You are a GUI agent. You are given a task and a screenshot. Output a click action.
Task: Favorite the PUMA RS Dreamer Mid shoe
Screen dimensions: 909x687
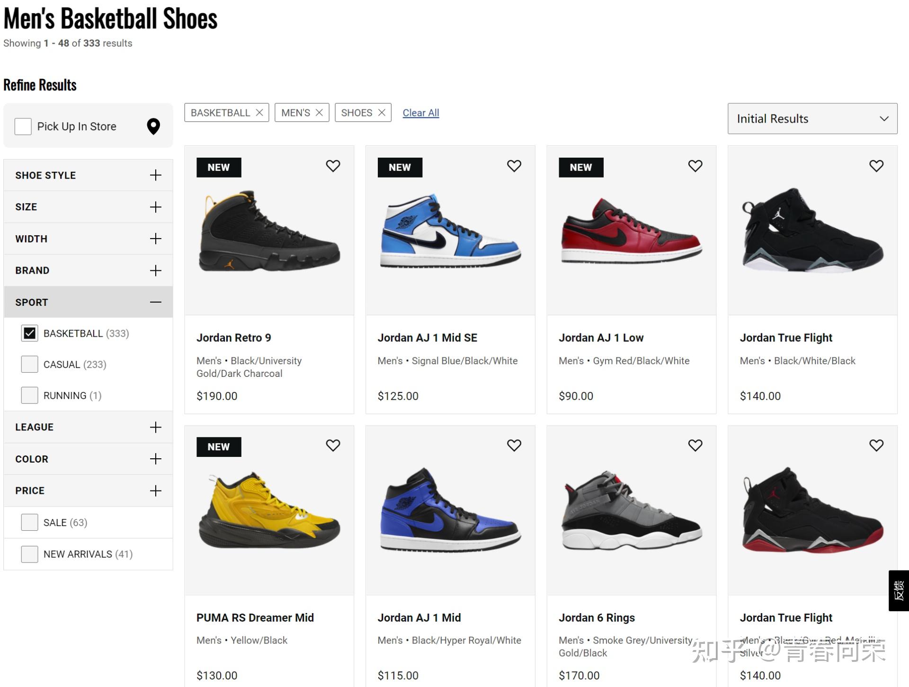(x=333, y=445)
